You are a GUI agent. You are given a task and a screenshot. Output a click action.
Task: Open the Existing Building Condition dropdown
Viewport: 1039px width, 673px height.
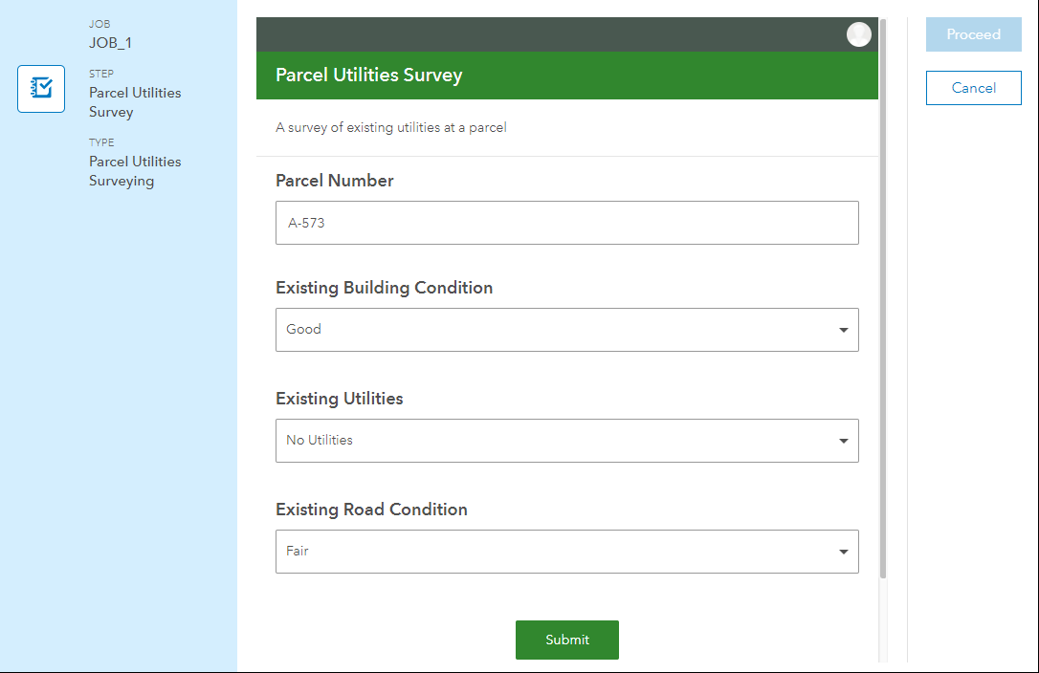click(566, 329)
